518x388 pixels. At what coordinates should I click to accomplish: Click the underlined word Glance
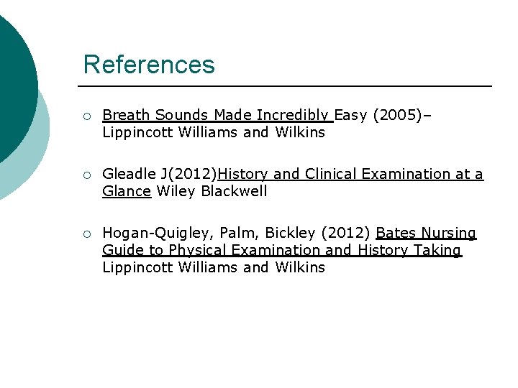coord(127,191)
